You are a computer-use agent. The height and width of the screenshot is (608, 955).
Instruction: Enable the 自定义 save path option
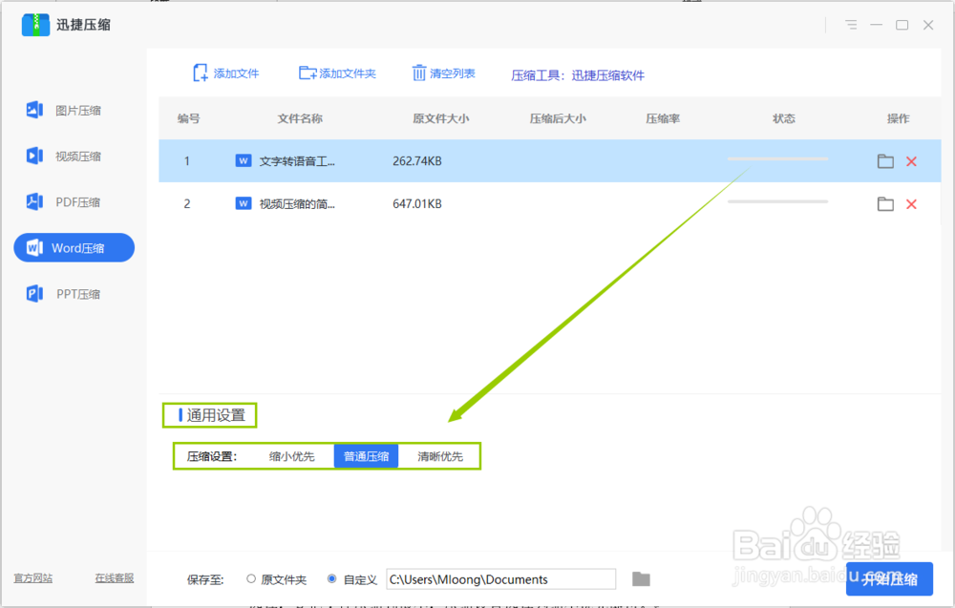click(329, 579)
